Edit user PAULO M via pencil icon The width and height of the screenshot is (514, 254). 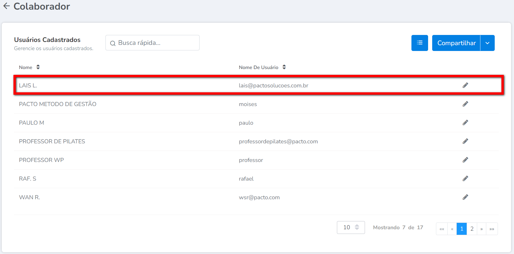tap(465, 123)
